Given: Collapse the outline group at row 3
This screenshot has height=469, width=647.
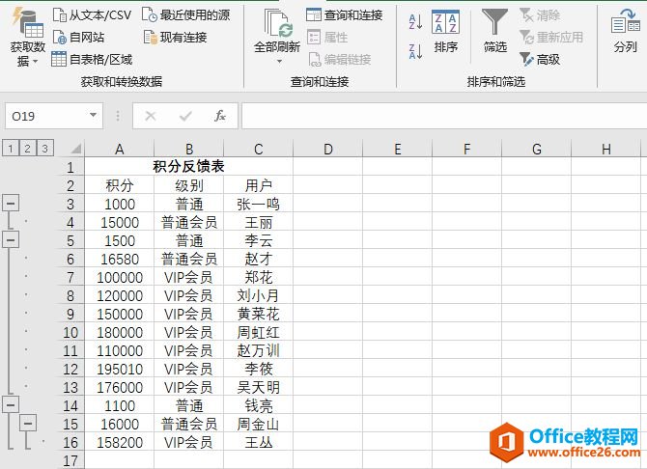Looking at the screenshot, I should coord(11,203).
